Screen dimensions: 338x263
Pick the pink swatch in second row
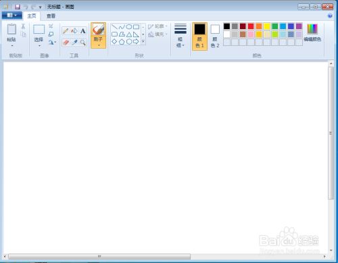point(251,34)
